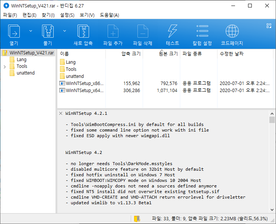Click the Bandizip title bar logo
This screenshot has height=224, width=276.
point(6,6)
